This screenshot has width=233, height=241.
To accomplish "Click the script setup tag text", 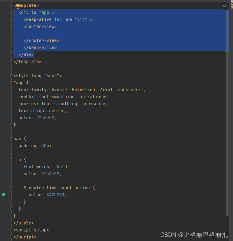I will [x=31, y=230].
